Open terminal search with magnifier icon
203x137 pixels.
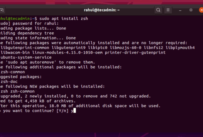tap(158, 10)
